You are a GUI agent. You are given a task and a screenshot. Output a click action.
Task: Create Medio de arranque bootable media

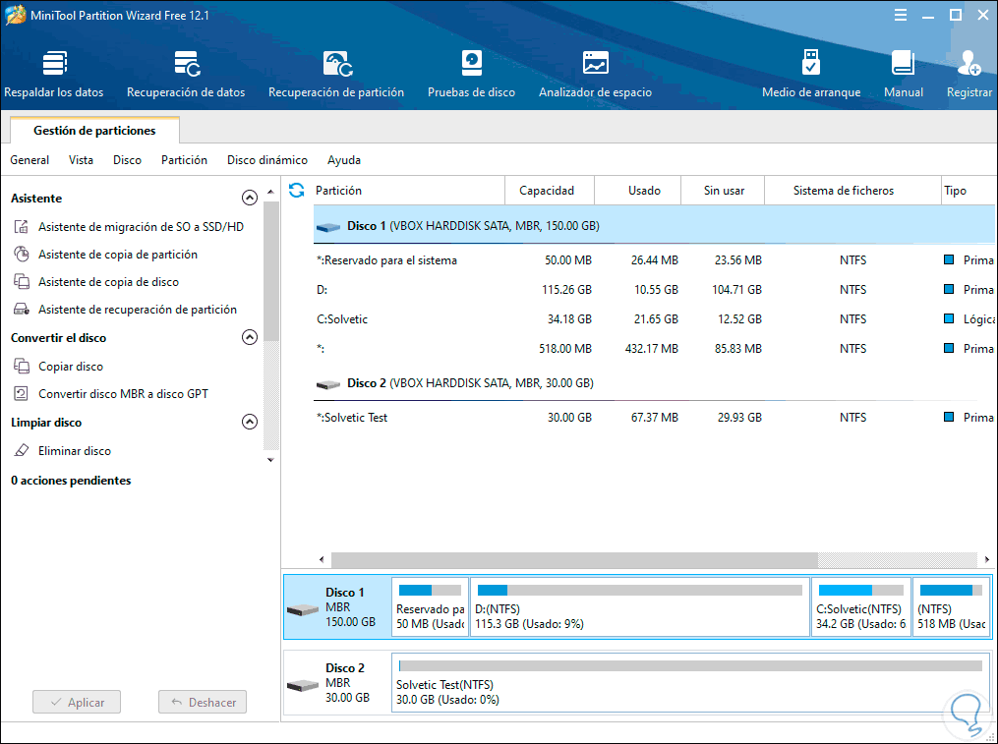tap(811, 74)
